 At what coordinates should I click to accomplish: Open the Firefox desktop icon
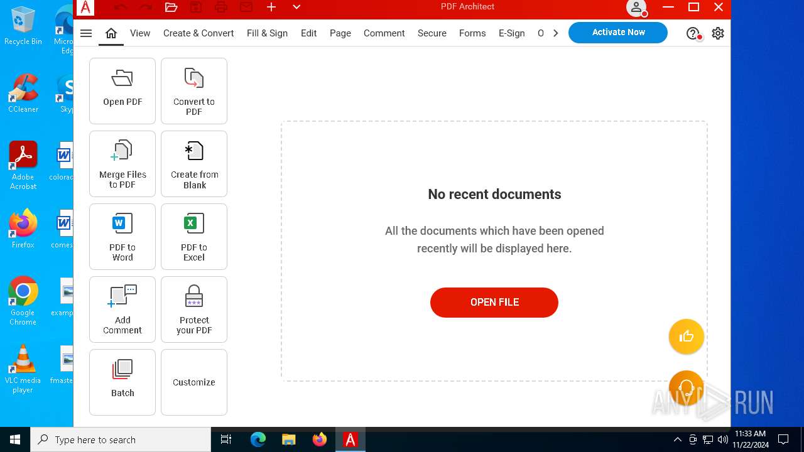[x=23, y=229]
